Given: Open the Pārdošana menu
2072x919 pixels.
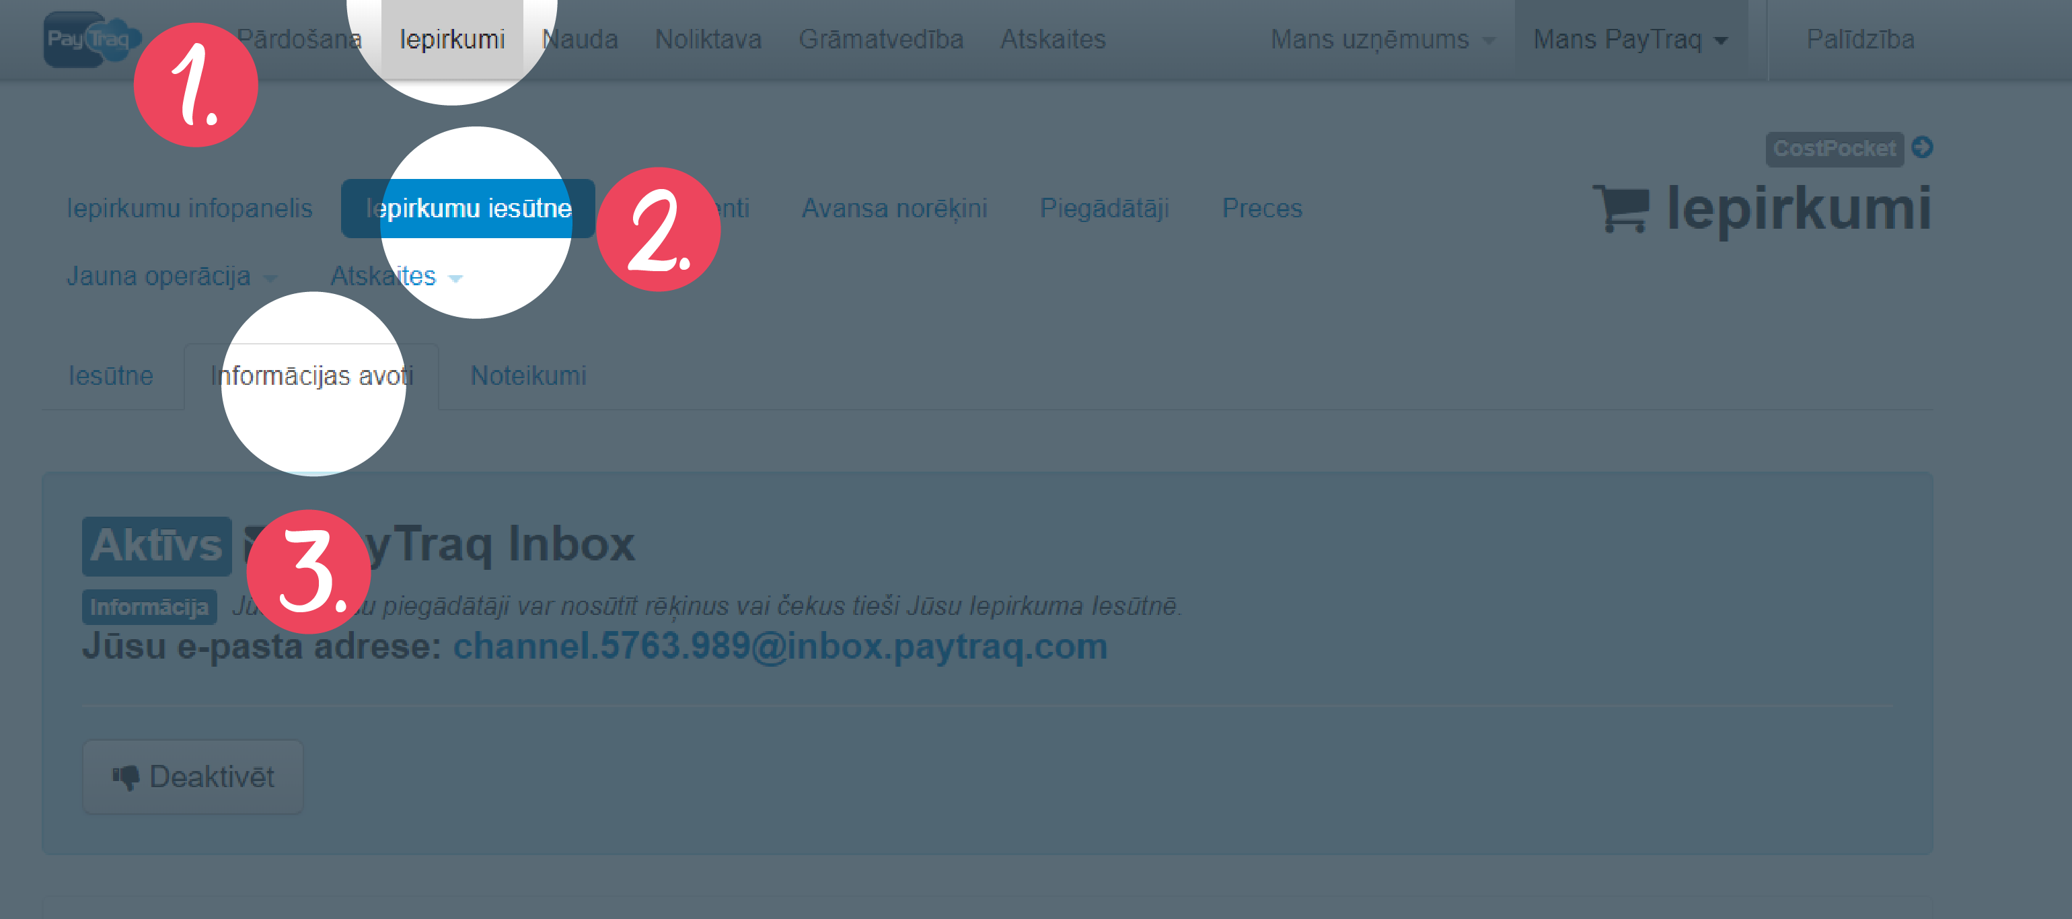Looking at the screenshot, I should click(x=299, y=38).
